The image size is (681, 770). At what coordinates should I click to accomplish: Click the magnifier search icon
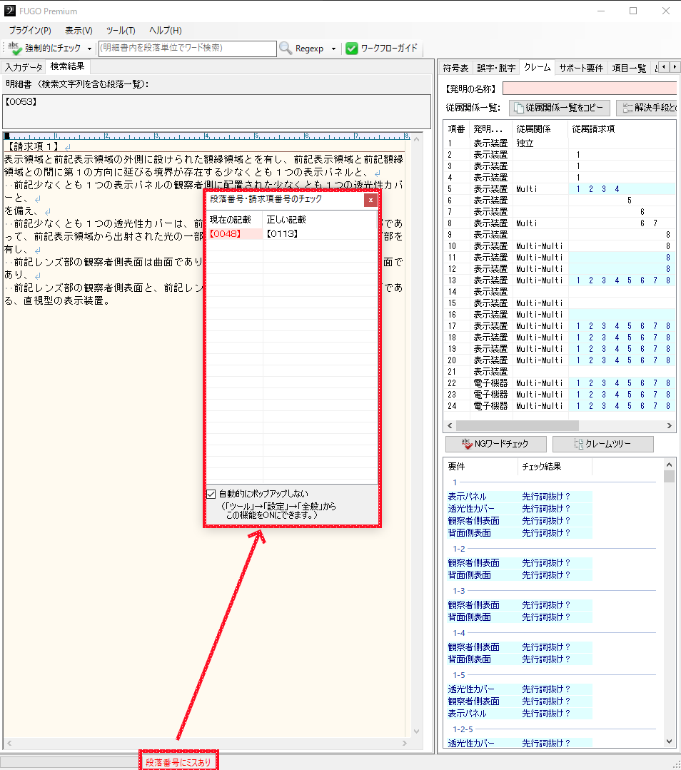coord(286,49)
